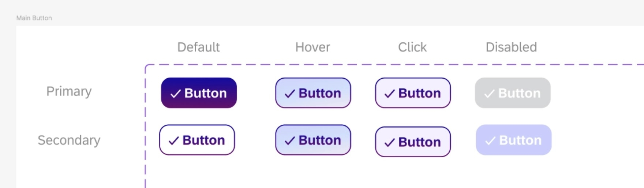Click checkmark icon in Primary Hover button

point(290,94)
